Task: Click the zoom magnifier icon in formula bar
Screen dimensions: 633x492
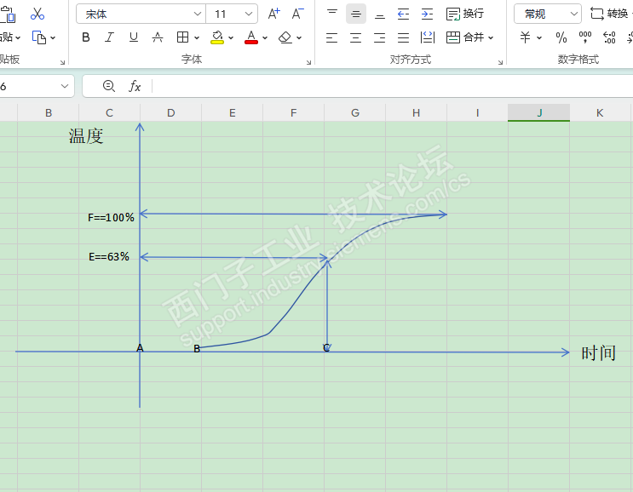Action: point(108,85)
